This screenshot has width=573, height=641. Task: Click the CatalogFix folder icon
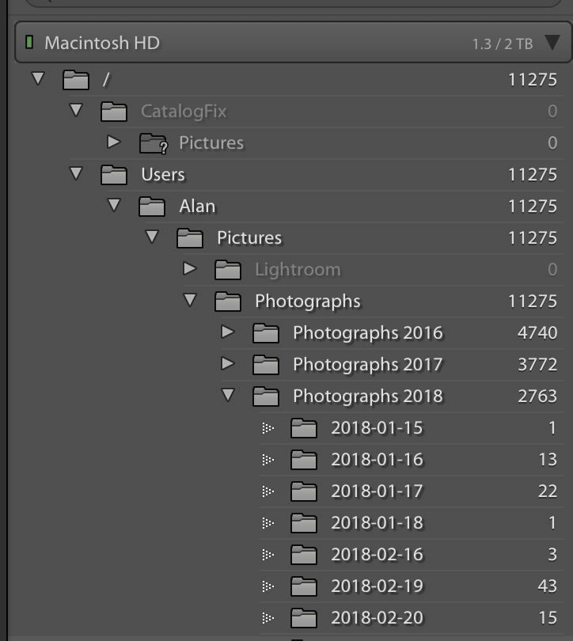tap(114, 112)
